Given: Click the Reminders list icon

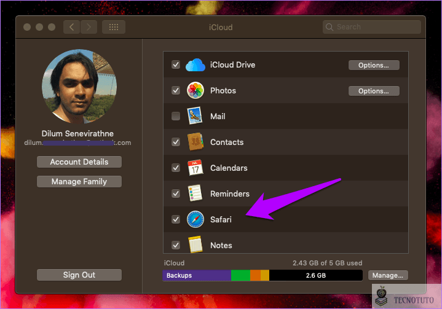Looking at the screenshot, I should (x=195, y=194).
